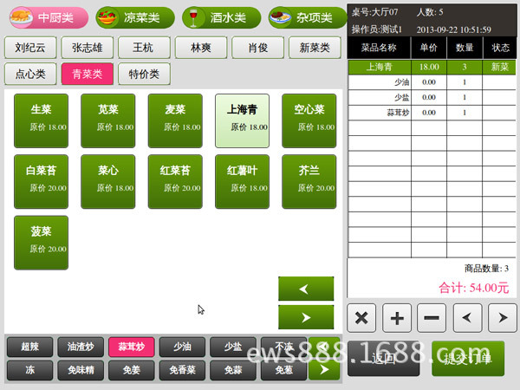The height and width of the screenshot is (390, 520).
Task: Select the highlighted 青菜类 tab
Action: tap(88, 74)
